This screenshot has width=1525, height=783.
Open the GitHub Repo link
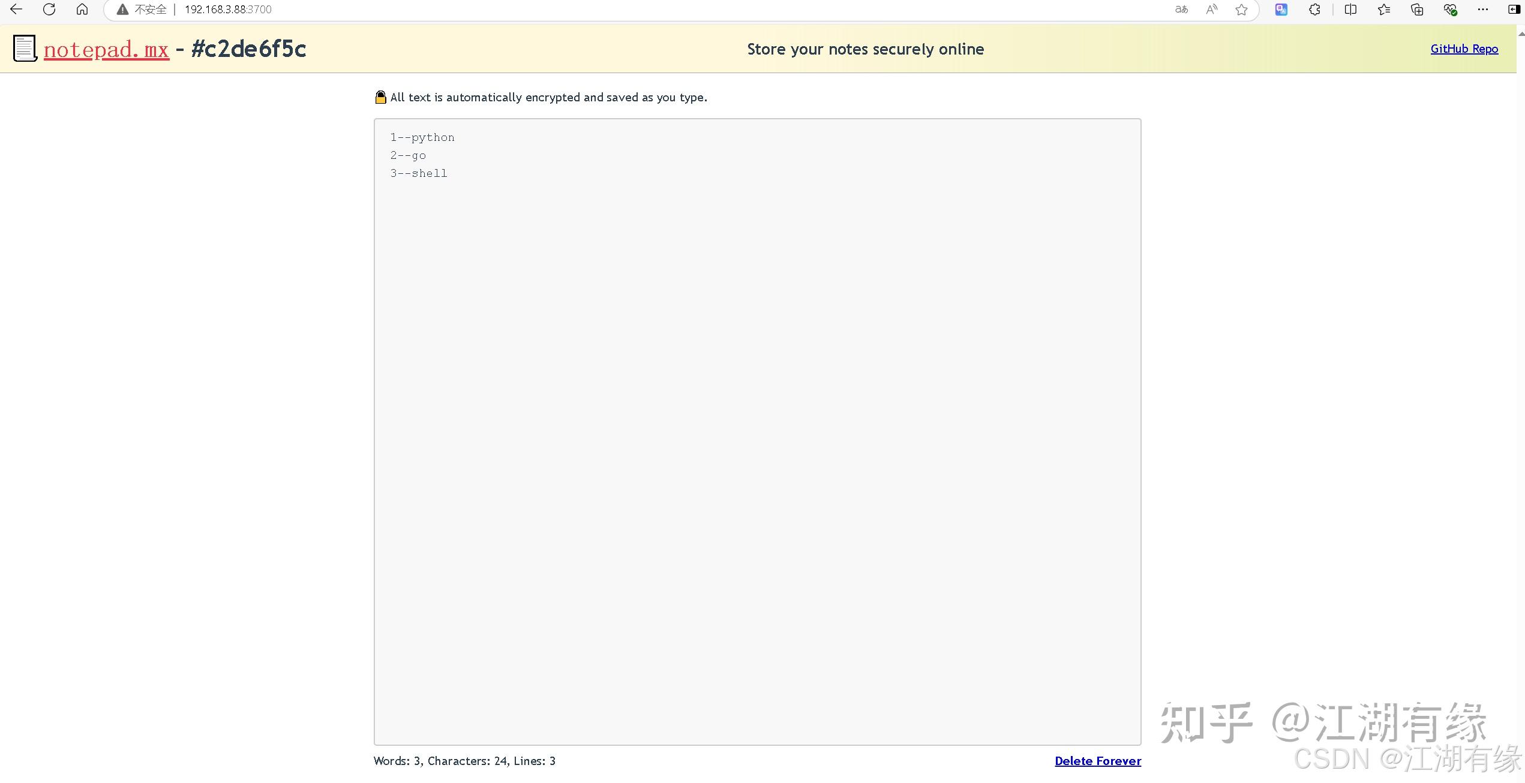1464,49
